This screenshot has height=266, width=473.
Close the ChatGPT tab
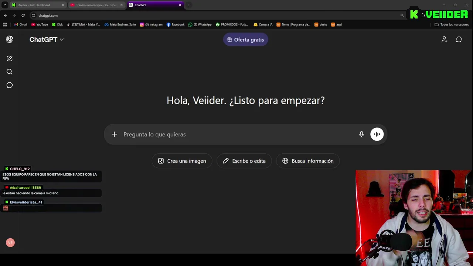coord(180,5)
